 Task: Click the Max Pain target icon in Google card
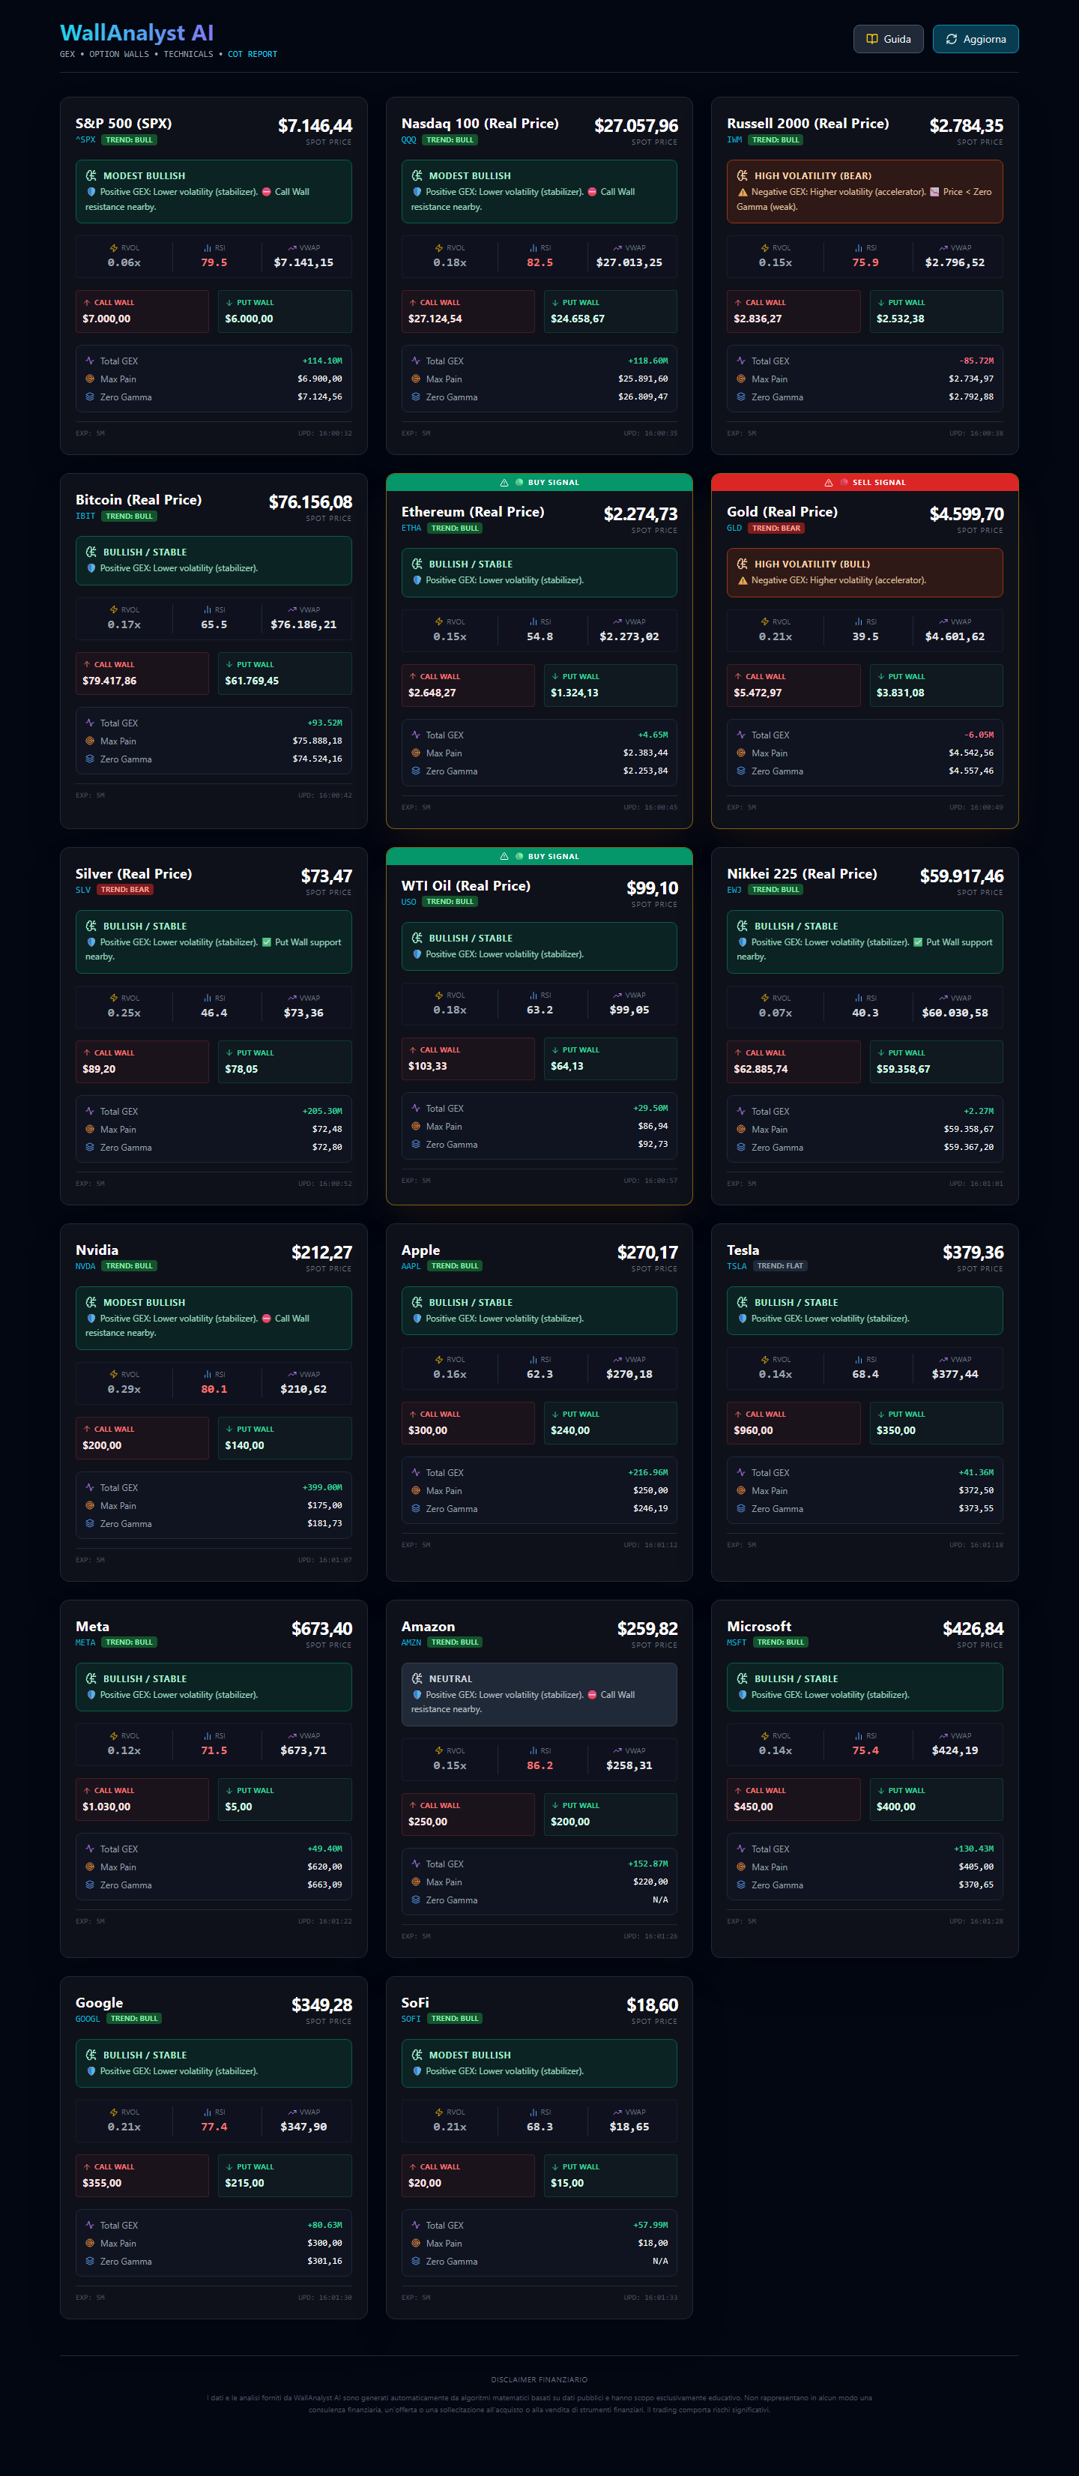click(x=91, y=2244)
